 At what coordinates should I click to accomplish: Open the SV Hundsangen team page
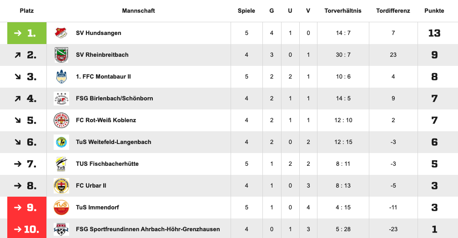coord(98,33)
